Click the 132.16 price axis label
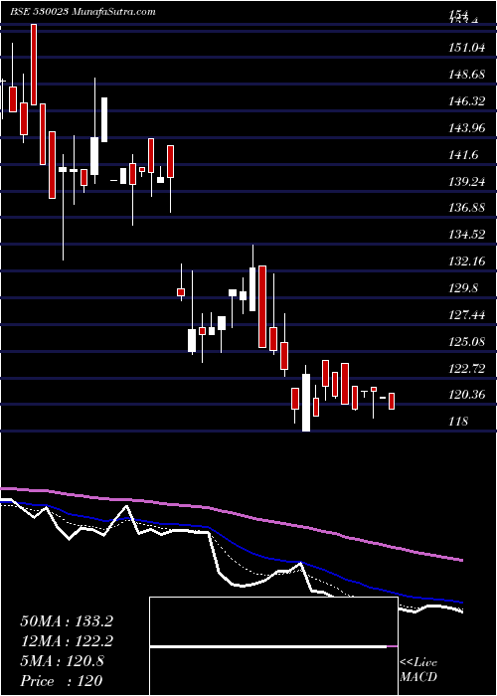The image size is (497, 696). [467, 261]
